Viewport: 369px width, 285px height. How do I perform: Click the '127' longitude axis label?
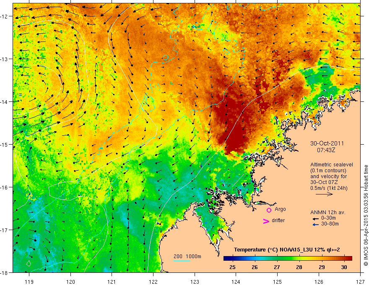tap(360, 282)
